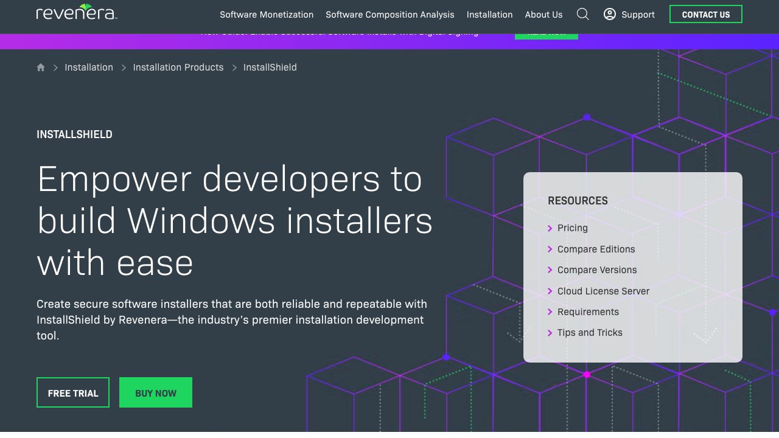Click the INSTALLSHIELD heading text
Viewport: 779px width, 438px height.
(x=74, y=134)
